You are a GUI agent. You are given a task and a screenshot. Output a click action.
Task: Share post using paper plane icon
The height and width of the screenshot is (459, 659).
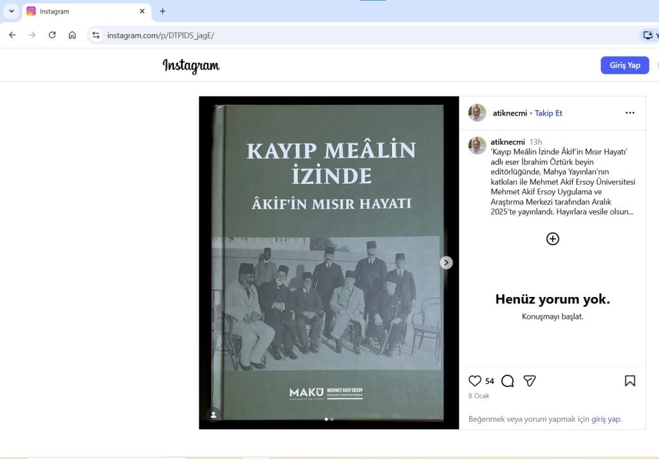(529, 381)
